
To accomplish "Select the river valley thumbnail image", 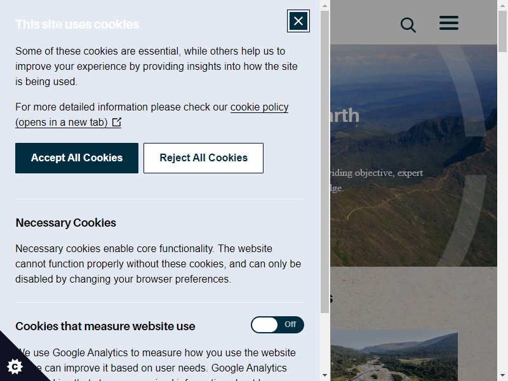I will pyautogui.click(x=394, y=356).
